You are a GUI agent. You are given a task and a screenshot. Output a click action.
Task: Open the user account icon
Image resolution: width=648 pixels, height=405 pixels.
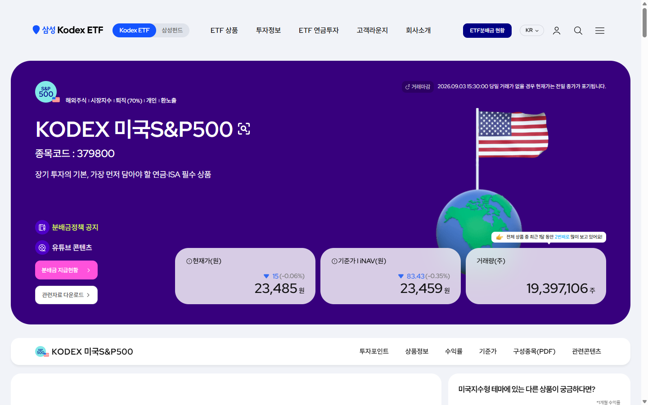[557, 31]
